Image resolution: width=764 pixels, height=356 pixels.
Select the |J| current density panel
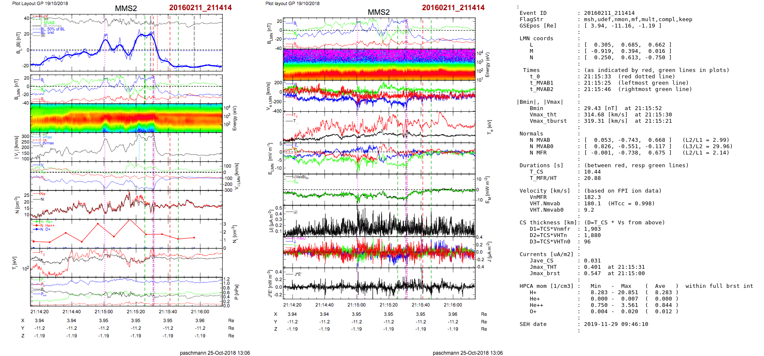[x=379, y=221]
